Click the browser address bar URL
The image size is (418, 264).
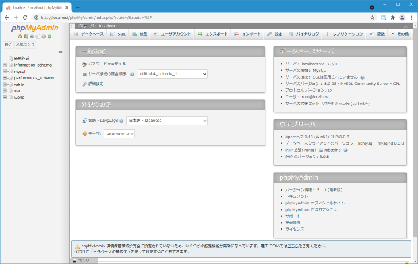[96, 18]
